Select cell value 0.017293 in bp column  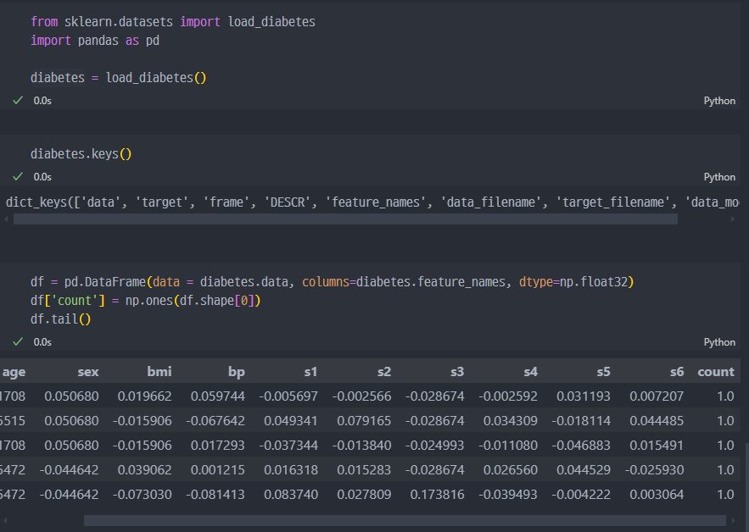[x=218, y=445]
